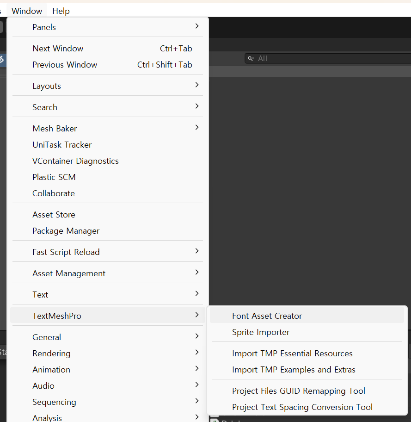Expand the Text submenu
411x422 pixels.
pyautogui.click(x=108, y=294)
